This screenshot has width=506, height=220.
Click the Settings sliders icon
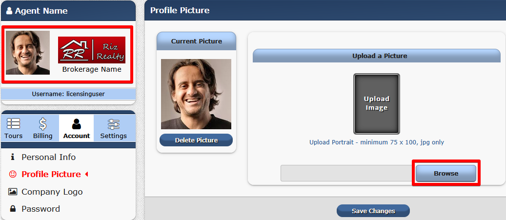click(113, 123)
